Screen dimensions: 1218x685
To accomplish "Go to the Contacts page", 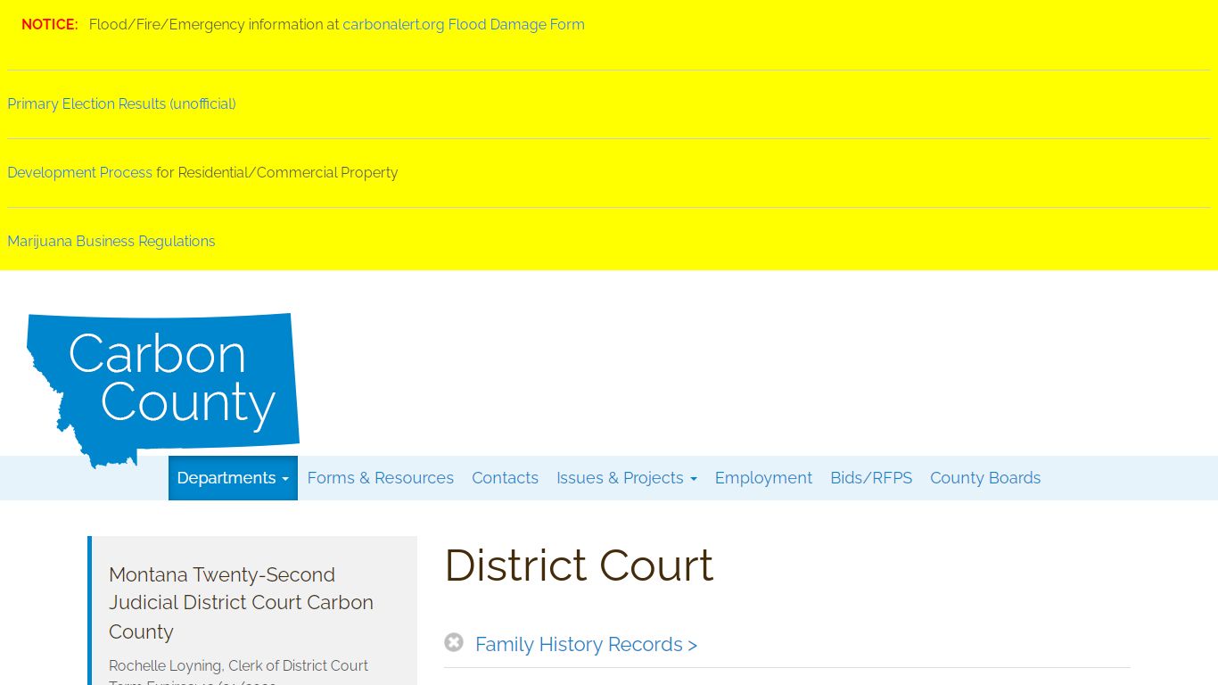I will (505, 478).
